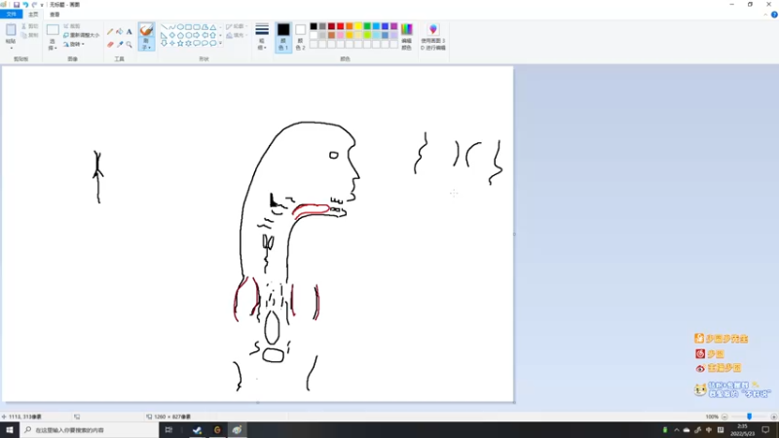Click the Undo arrow in title bar
This screenshot has height=438, width=779.
[x=25, y=5]
